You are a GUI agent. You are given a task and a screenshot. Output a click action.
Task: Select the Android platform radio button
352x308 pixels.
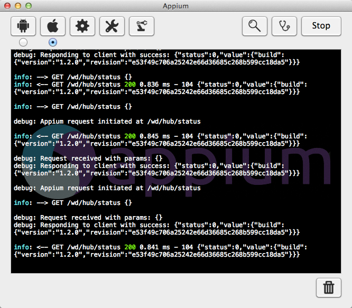click(x=23, y=42)
